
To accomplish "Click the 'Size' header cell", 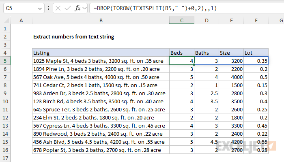I will 231,53.
